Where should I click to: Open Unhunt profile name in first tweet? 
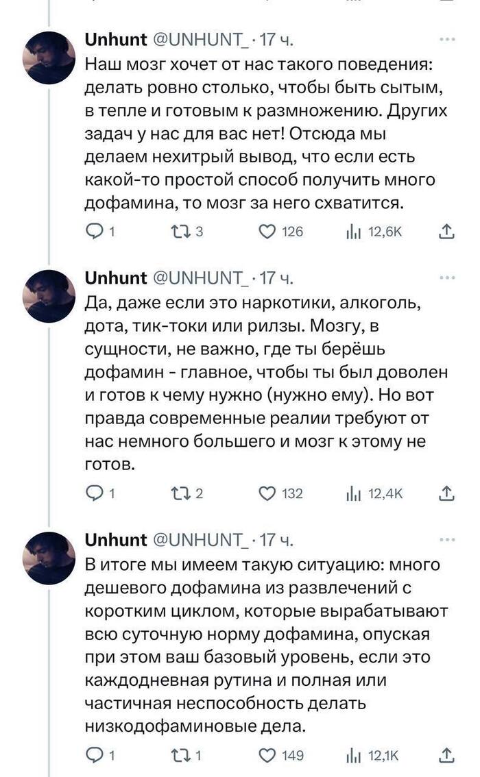pyautogui.click(x=115, y=40)
